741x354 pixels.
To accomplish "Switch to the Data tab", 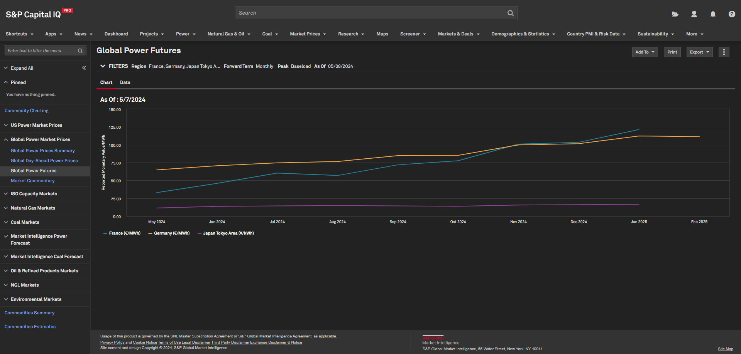I will pos(125,82).
